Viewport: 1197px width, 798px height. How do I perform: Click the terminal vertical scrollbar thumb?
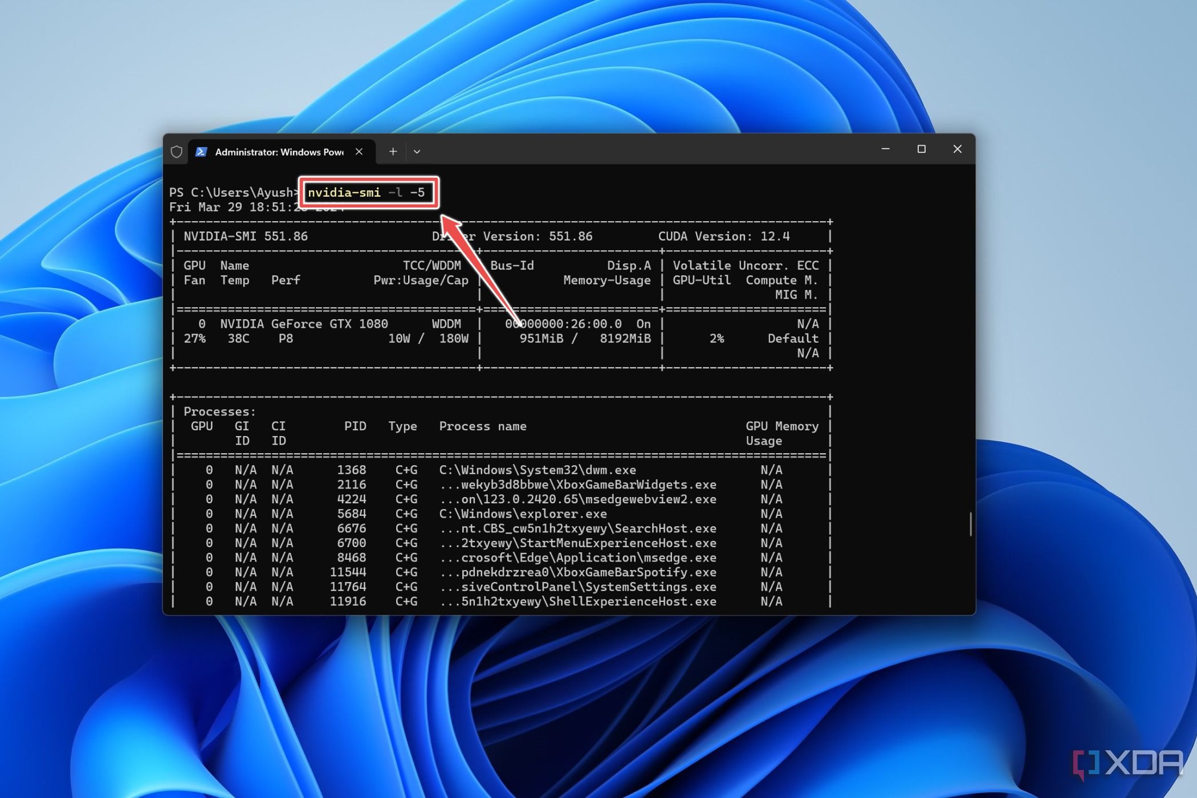coord(970,524)
